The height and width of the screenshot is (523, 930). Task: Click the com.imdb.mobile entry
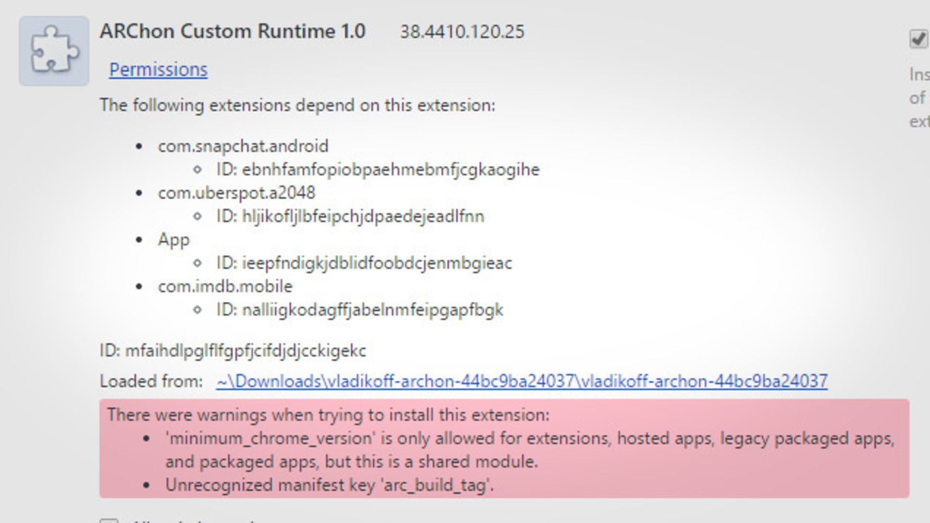(225, 286)
